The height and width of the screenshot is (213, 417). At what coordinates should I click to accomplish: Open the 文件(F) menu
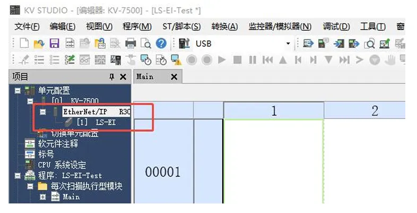pyautogui.click(x=27, y=27)
